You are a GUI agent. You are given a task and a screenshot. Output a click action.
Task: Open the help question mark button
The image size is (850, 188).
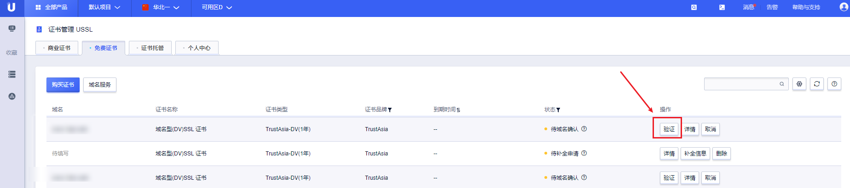[x=834, y=84]
